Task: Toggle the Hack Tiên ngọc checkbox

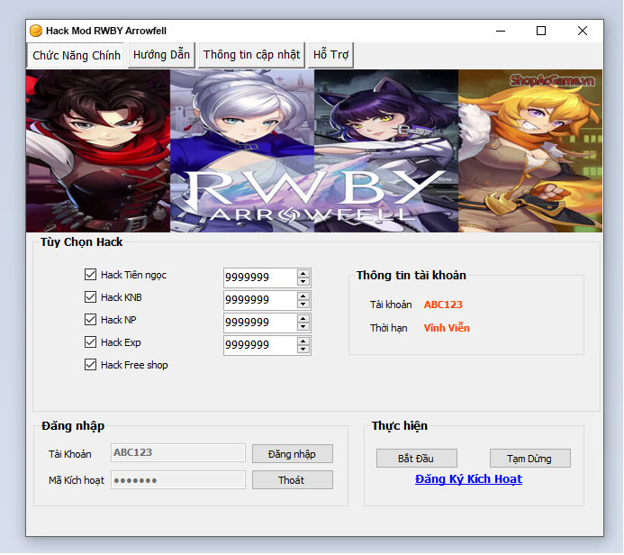Action: (90, 274)
